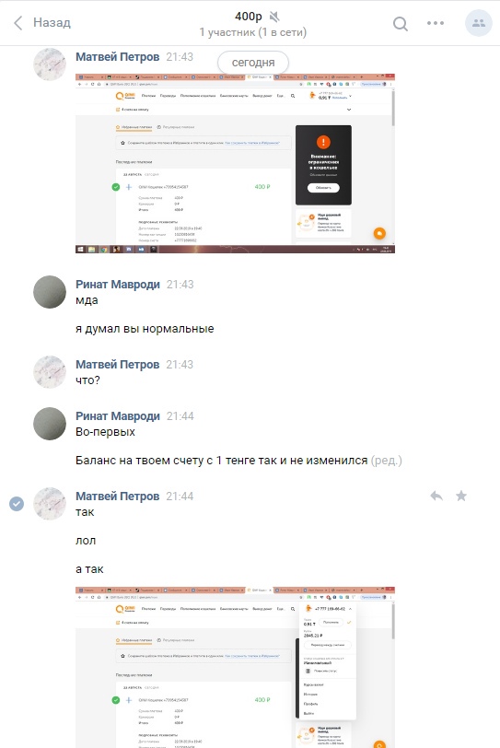Open the three-dots chat actions menu
Screen dimensions: 500x748
click(x=436, y=23)
